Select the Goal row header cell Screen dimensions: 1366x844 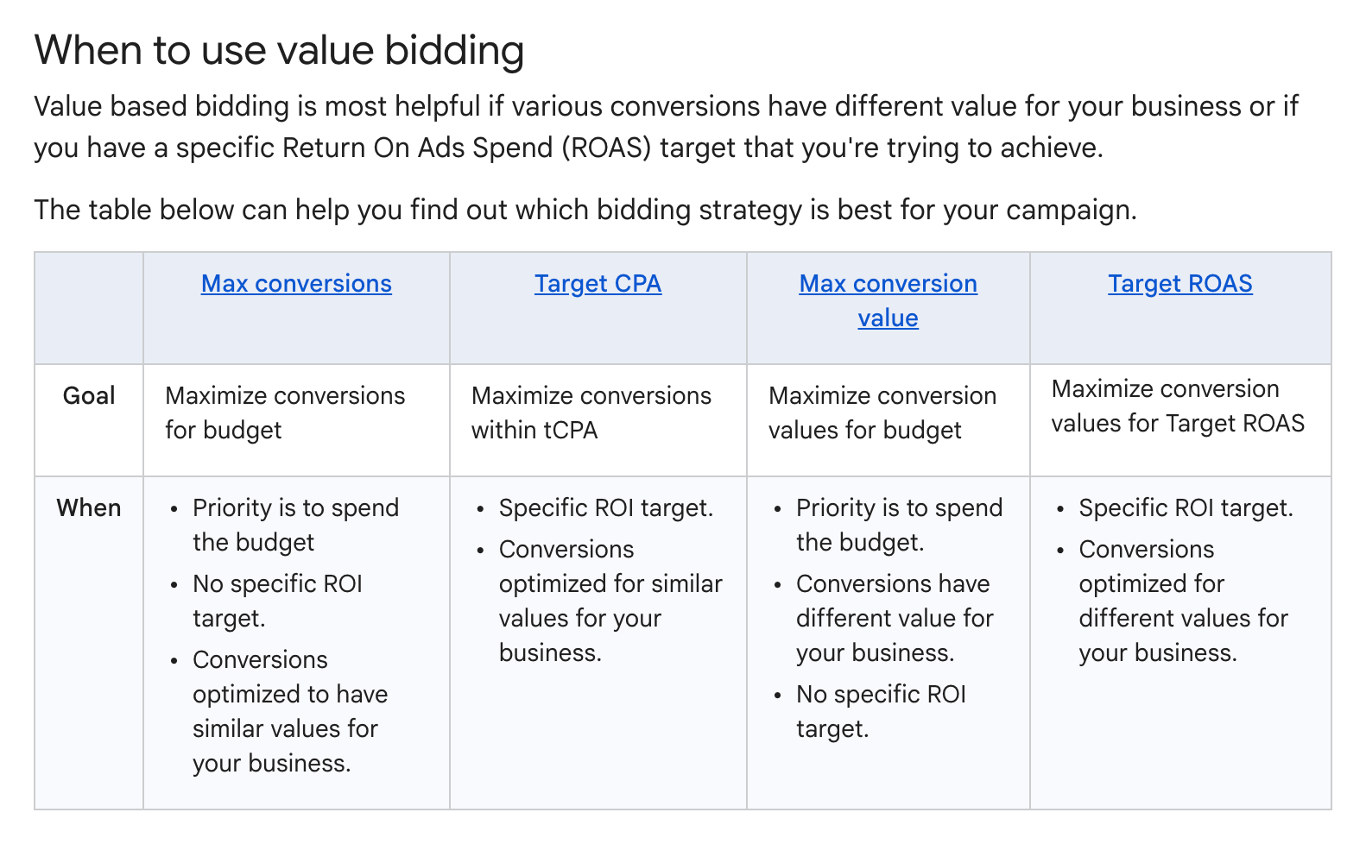coord(89,396)
